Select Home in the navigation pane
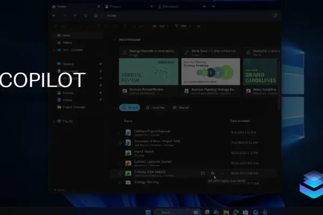The image size is (323, 215). [77, 35]
